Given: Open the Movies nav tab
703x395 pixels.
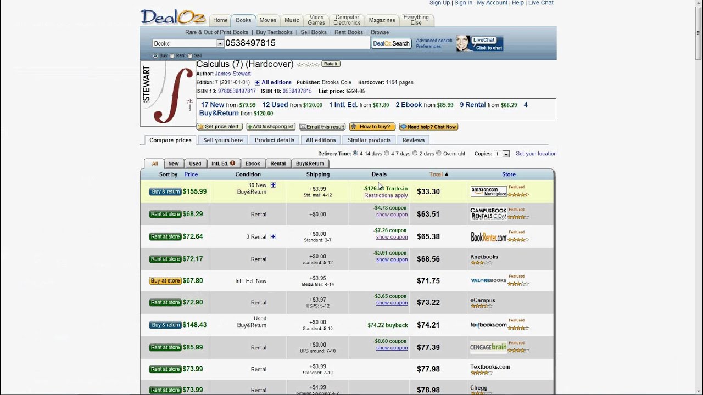Looking at the screenshot, I should (x=268, y=20).
